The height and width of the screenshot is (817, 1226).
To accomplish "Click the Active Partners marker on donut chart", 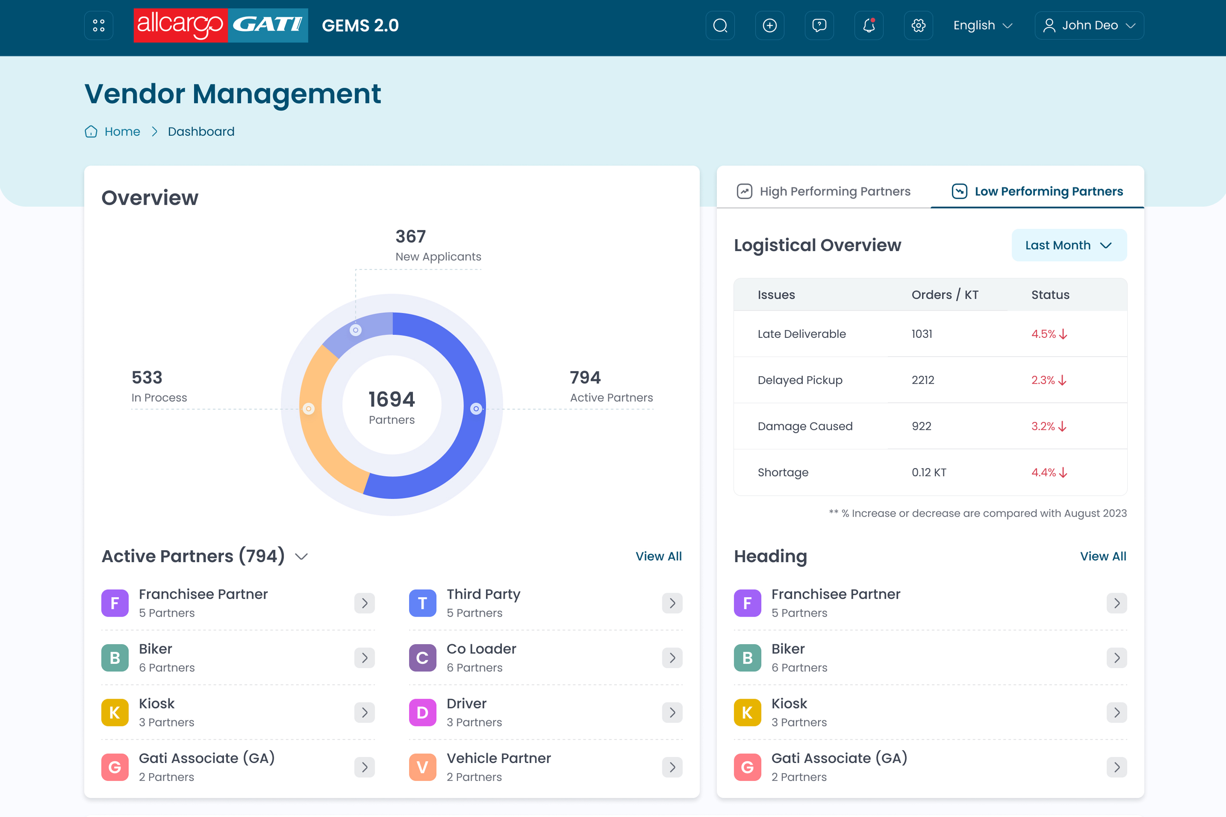I will coord(476,408).
